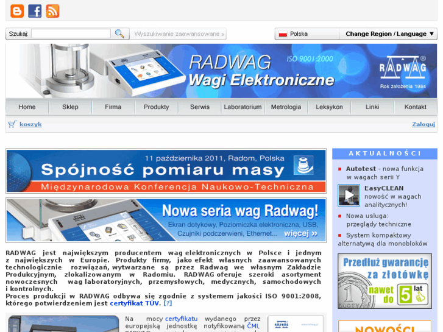The image size is (443, 332).
Task: Open the RSS feed icon
Action: point(52,11)
